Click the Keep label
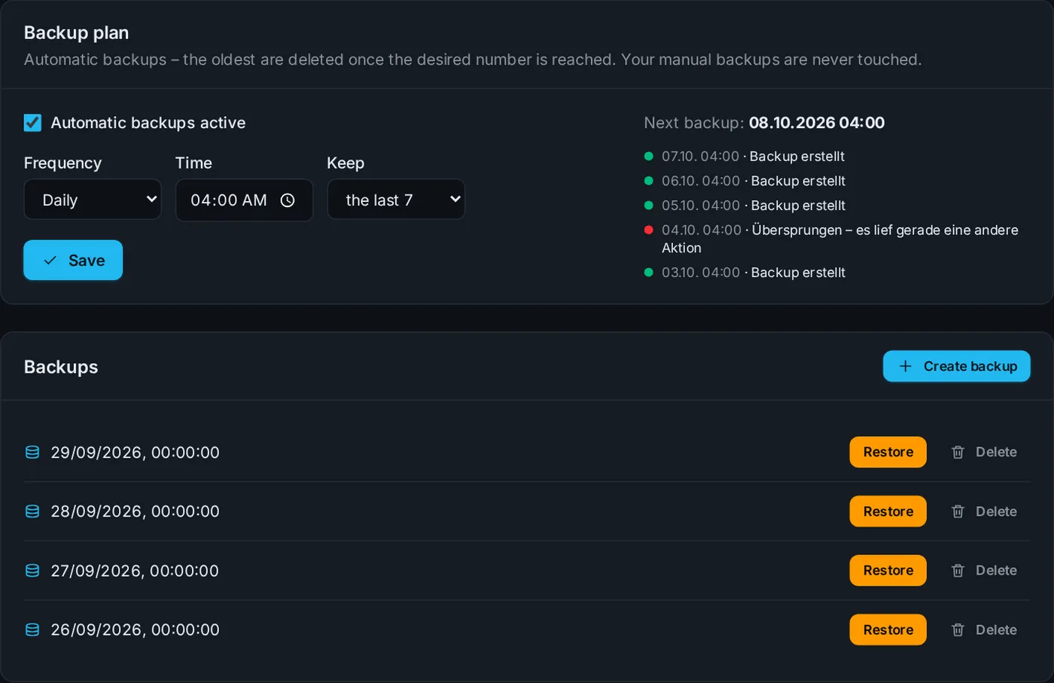 point(346,163)
